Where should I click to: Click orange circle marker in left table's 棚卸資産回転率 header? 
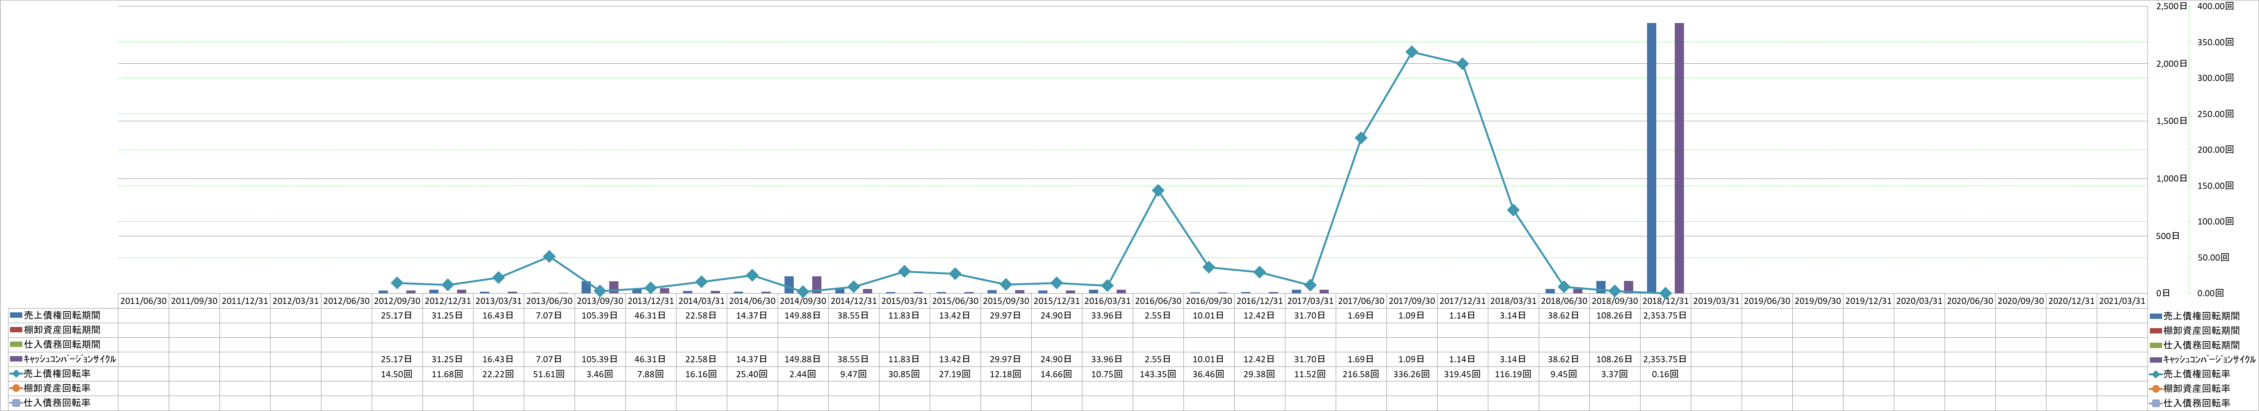click(17, 388)
